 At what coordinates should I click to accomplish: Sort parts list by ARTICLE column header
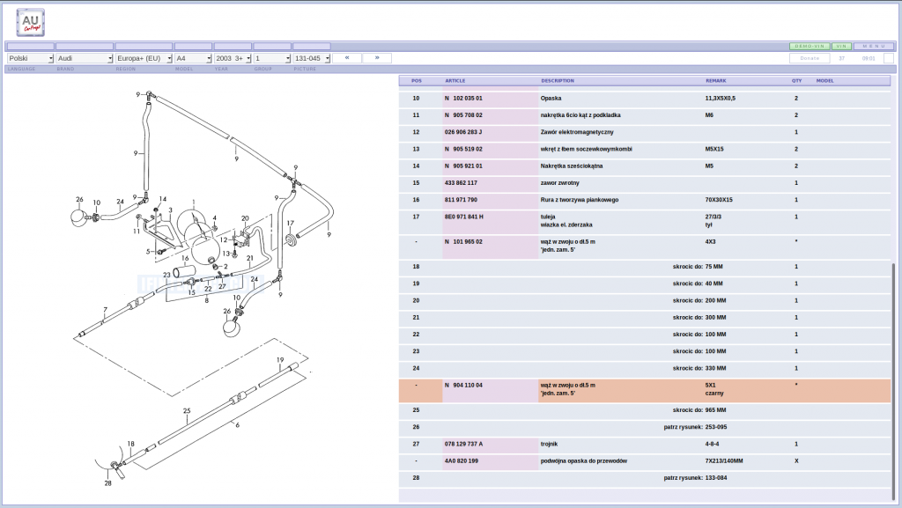tap(455, 81)
